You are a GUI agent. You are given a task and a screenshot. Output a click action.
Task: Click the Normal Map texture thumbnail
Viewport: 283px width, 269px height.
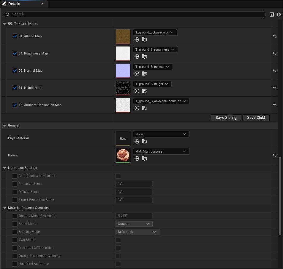(123, 71)
